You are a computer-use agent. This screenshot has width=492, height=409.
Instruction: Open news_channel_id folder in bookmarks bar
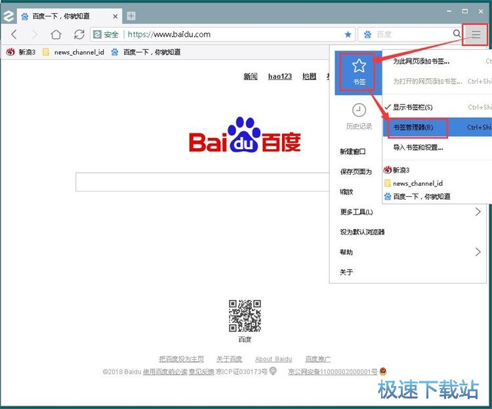[x=73, y=52]
